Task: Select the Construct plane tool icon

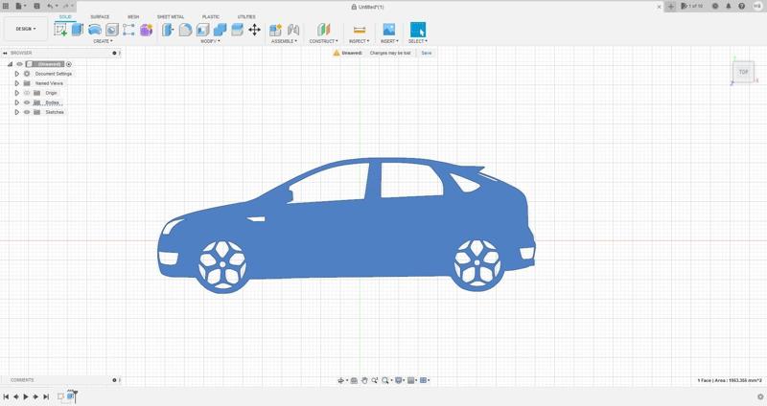Action: point(323,30)
